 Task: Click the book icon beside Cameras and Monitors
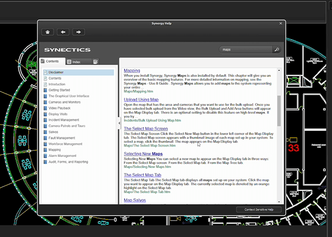[45, 102]
